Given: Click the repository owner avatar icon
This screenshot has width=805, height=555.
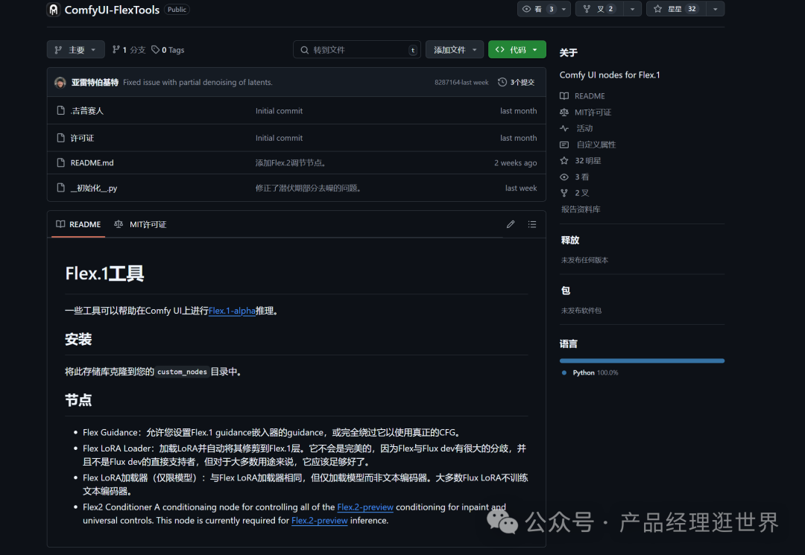Looking at the screenshot, I should [54, 9].
